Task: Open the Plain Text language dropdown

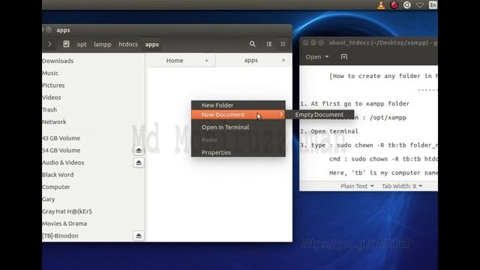Action: 357,186
